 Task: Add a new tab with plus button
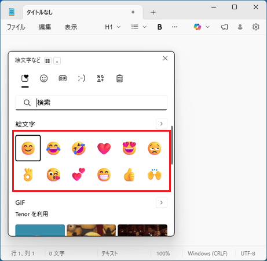click(x=153, y=12)
